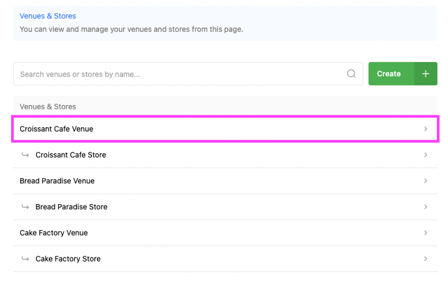
Task: Click the chevron on Bread Paradise Store row
Action: click(426, 207)
